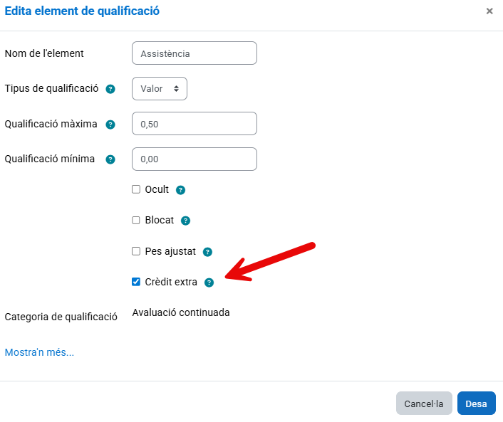This screenshot has width=503, height=422.
Task: Close the dialog with the X icon
Action: (489, 11)
